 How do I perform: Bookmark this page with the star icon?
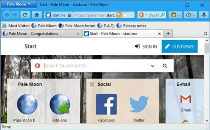pyautogui.click(x=125, y=15)
